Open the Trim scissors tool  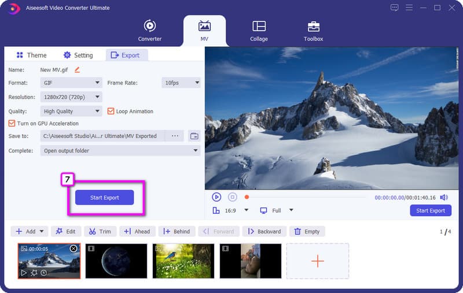coord(100,231)
